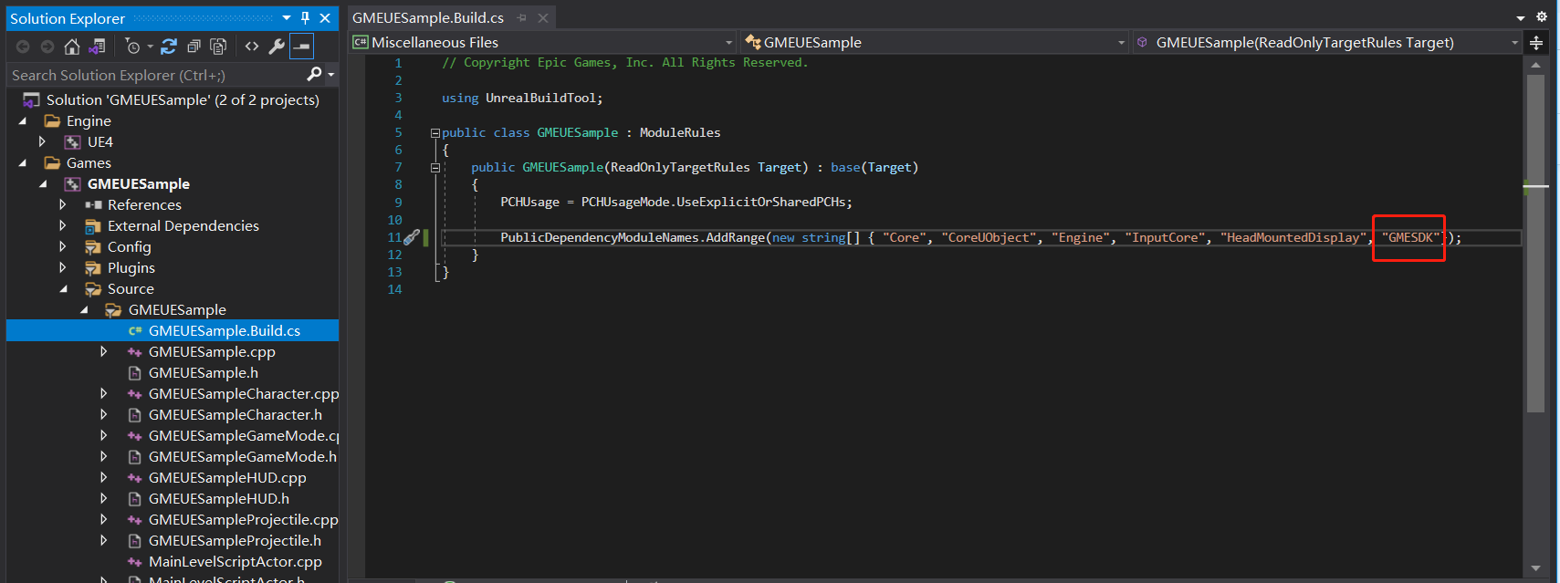Open the Plugins folder item
This screenshot has width=1560, height=583.
click(x=131, y=268)
